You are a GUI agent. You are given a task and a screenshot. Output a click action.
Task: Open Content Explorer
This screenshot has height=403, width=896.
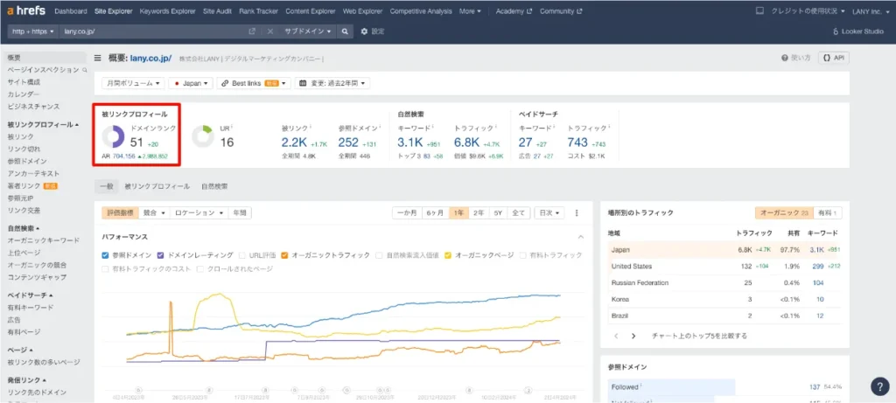311,10
